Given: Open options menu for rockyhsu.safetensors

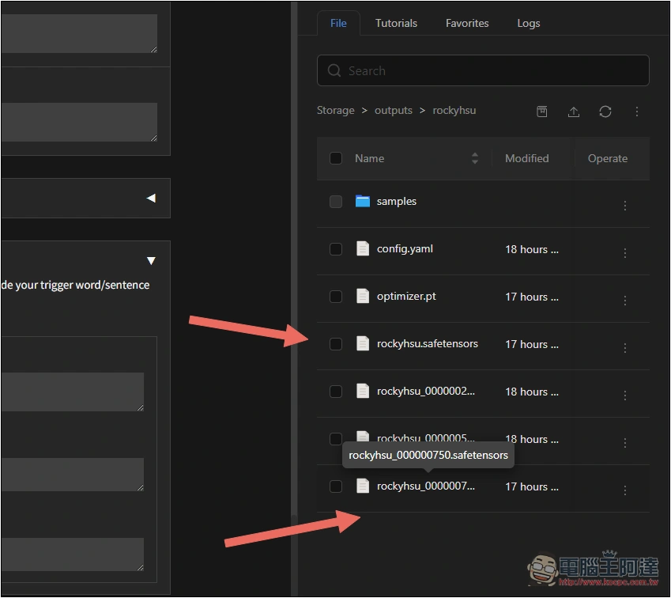Looking at the screenshot, I should tap(625, 348).
